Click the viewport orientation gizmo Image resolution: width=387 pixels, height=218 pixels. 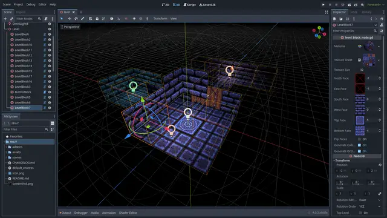click(x=319, y=32)
